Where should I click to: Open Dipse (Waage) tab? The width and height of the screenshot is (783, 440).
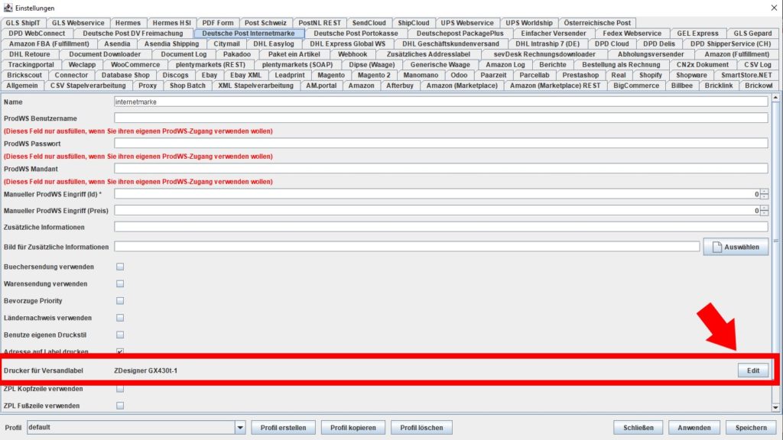pos(372,65)
